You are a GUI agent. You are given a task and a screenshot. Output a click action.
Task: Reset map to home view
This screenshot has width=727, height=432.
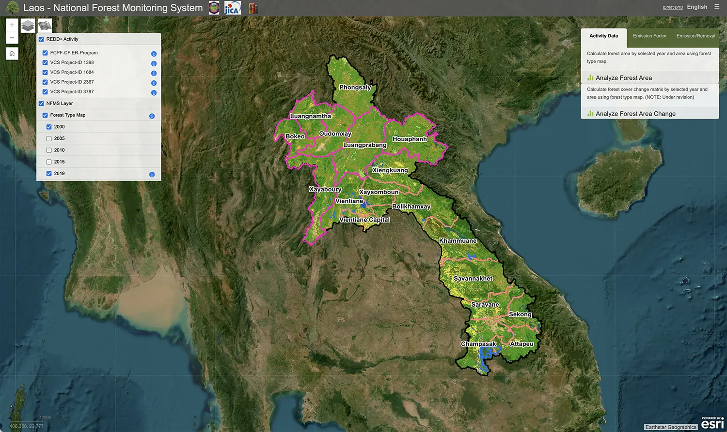12,54
